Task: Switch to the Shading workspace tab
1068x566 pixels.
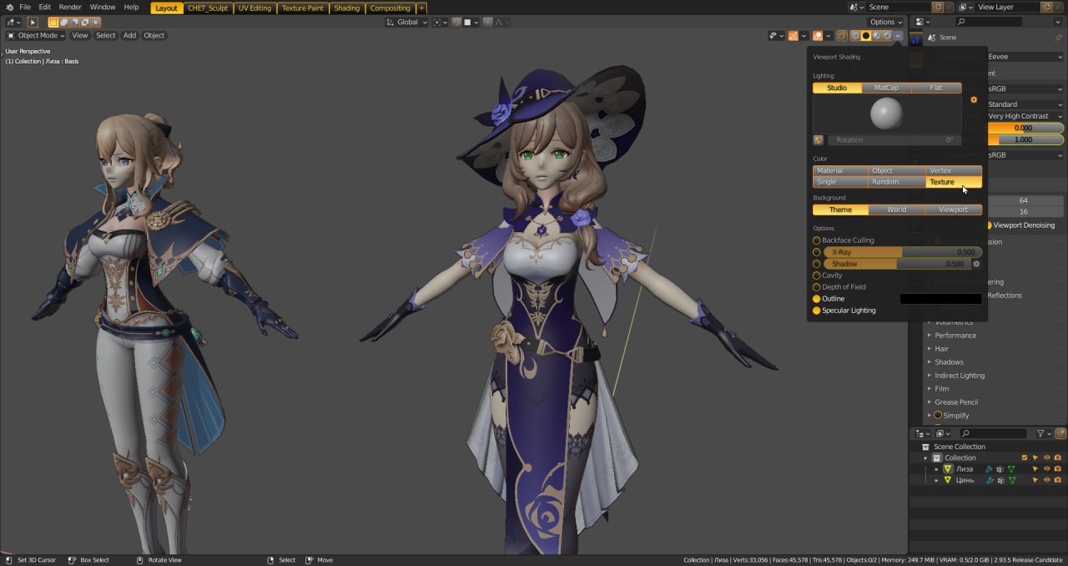Action: (346, 8)
